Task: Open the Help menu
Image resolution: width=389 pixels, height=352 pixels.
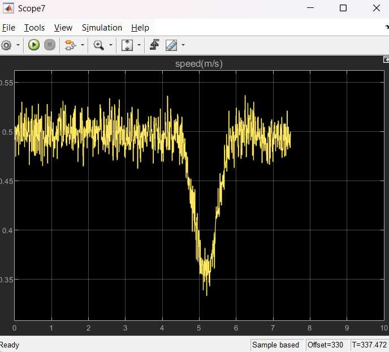Action: tap(140, 28)
